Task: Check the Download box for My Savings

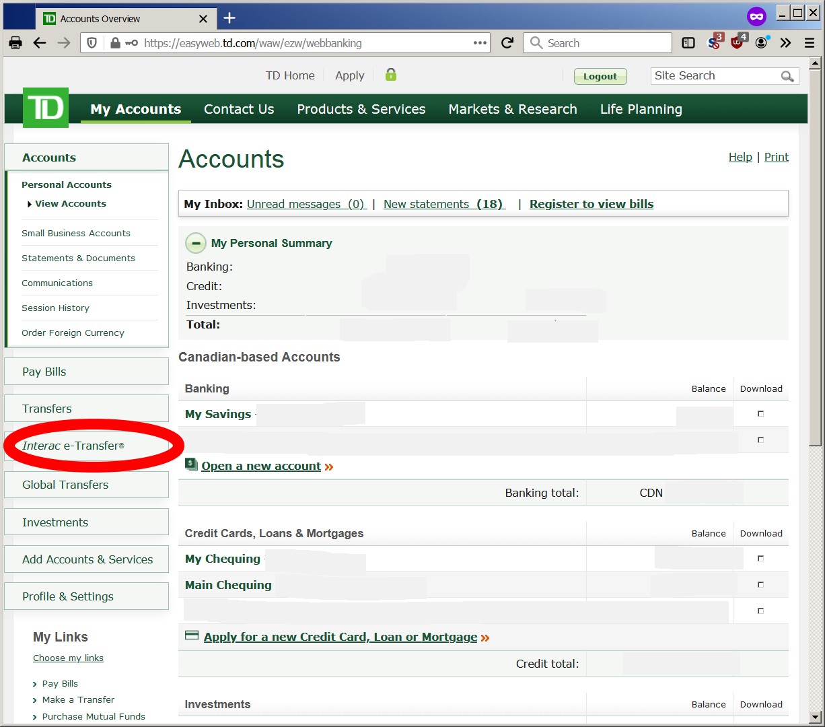Action: 760,415
